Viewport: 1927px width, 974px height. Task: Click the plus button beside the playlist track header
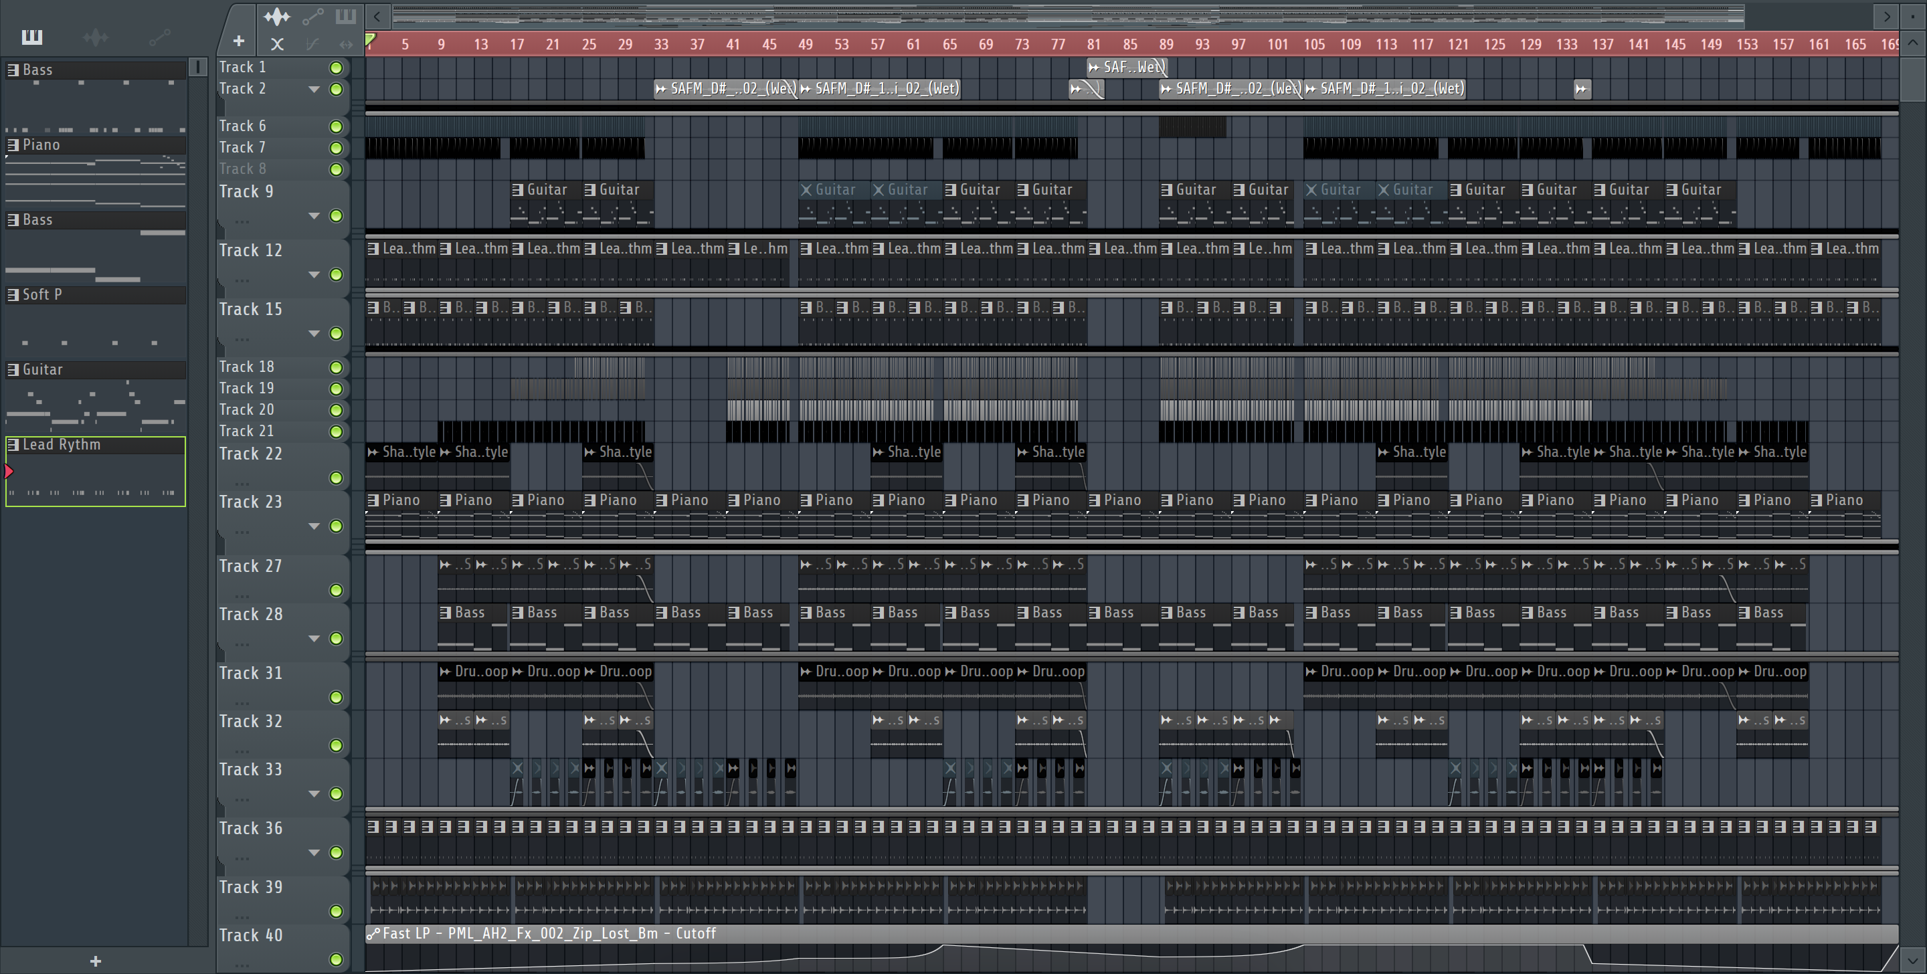tap(239, 41)
